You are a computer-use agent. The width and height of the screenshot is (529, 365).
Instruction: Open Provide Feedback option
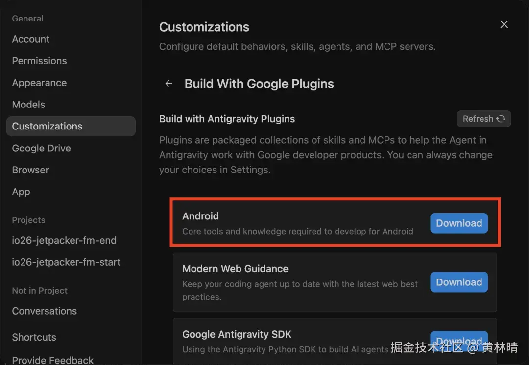[x=52, y=360]
